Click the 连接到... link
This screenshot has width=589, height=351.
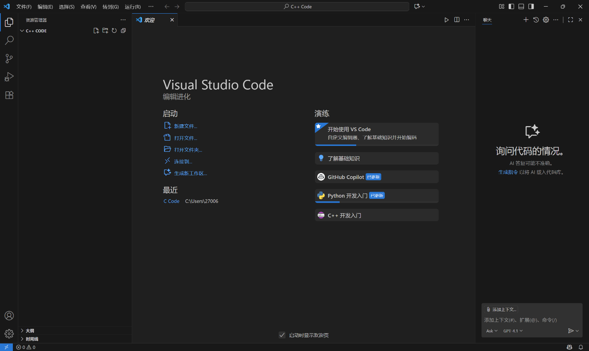(x=183, y=162)
